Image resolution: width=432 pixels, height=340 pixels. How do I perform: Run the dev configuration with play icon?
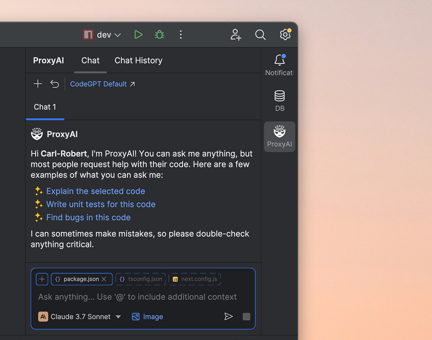coord(138,35)
